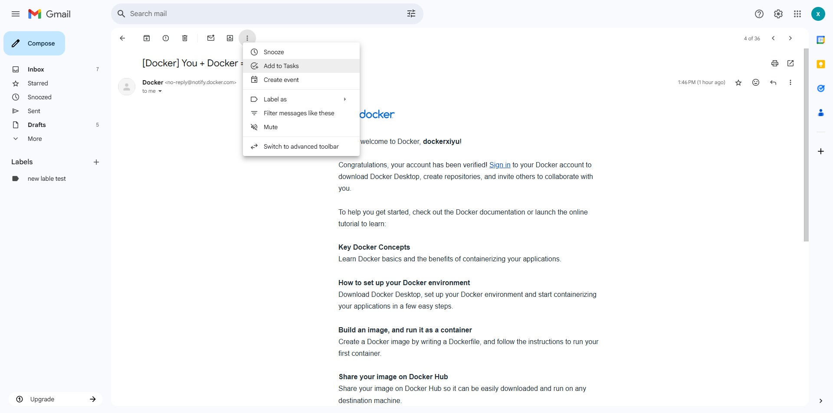Expand the More folders list
Screen dimensions: 833x413
coord(35,139)
